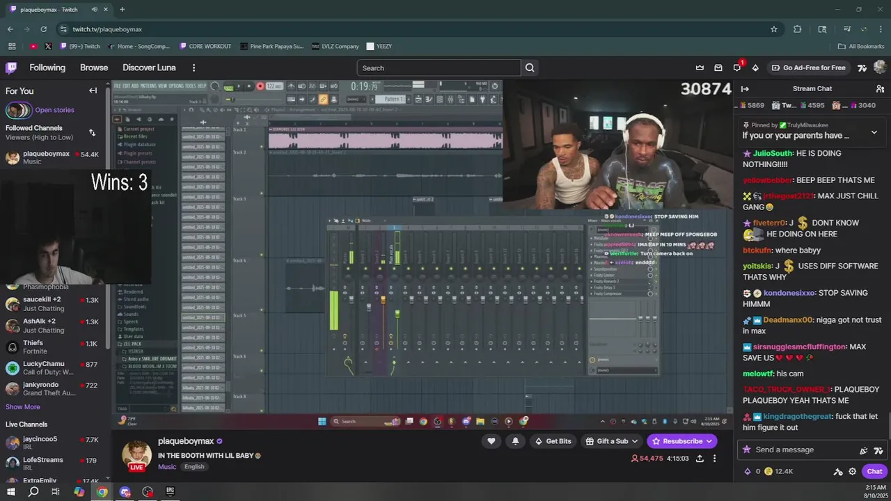
Task: Collapse the For You sidebar
Action: 93,90
